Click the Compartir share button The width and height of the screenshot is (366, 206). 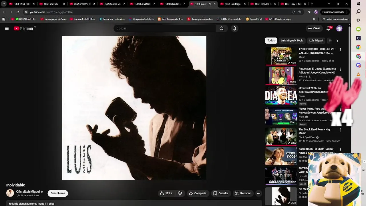tap(198, 193)
